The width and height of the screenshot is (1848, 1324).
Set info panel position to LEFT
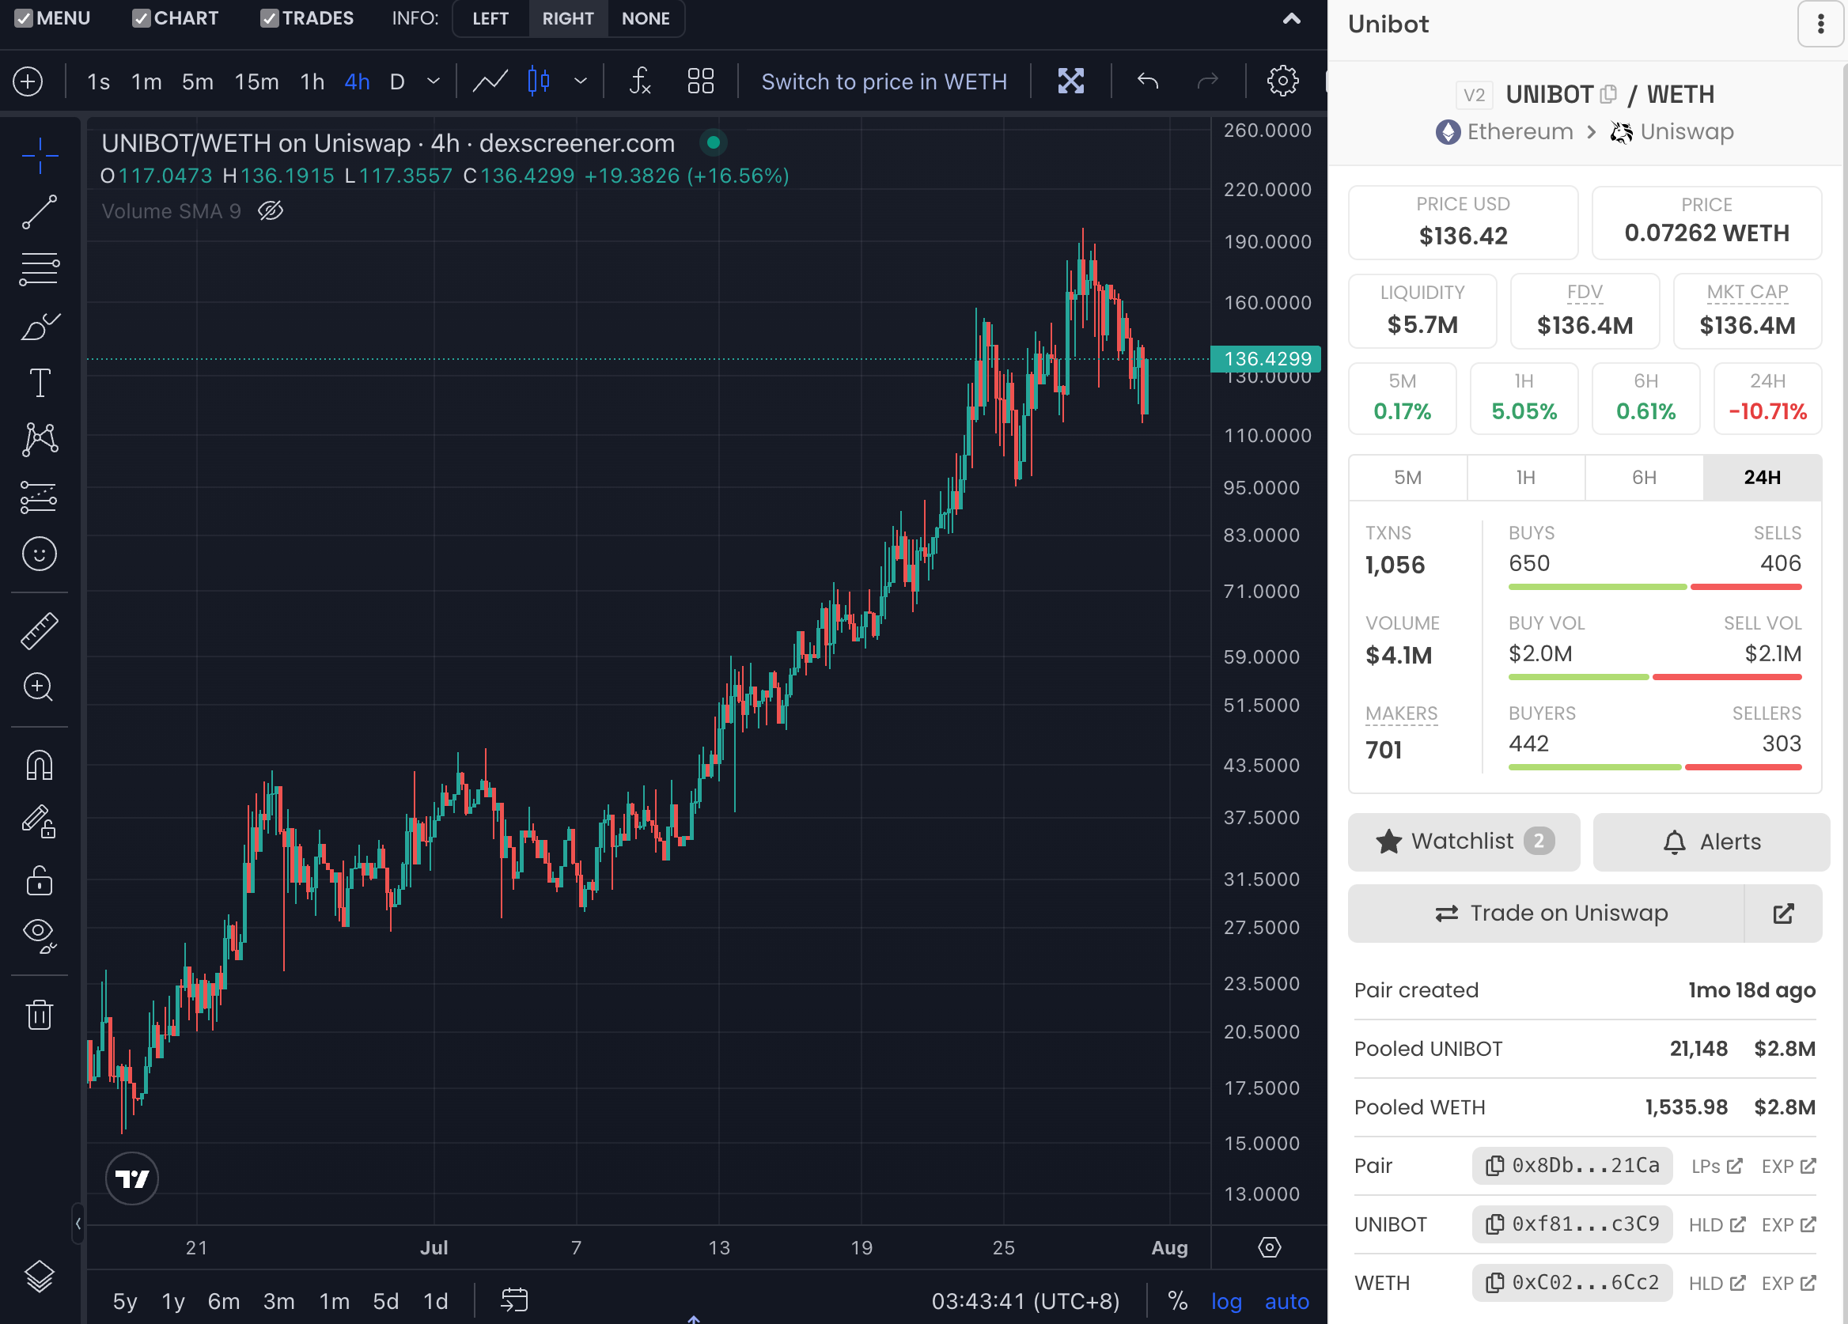[x=490, y=18]
